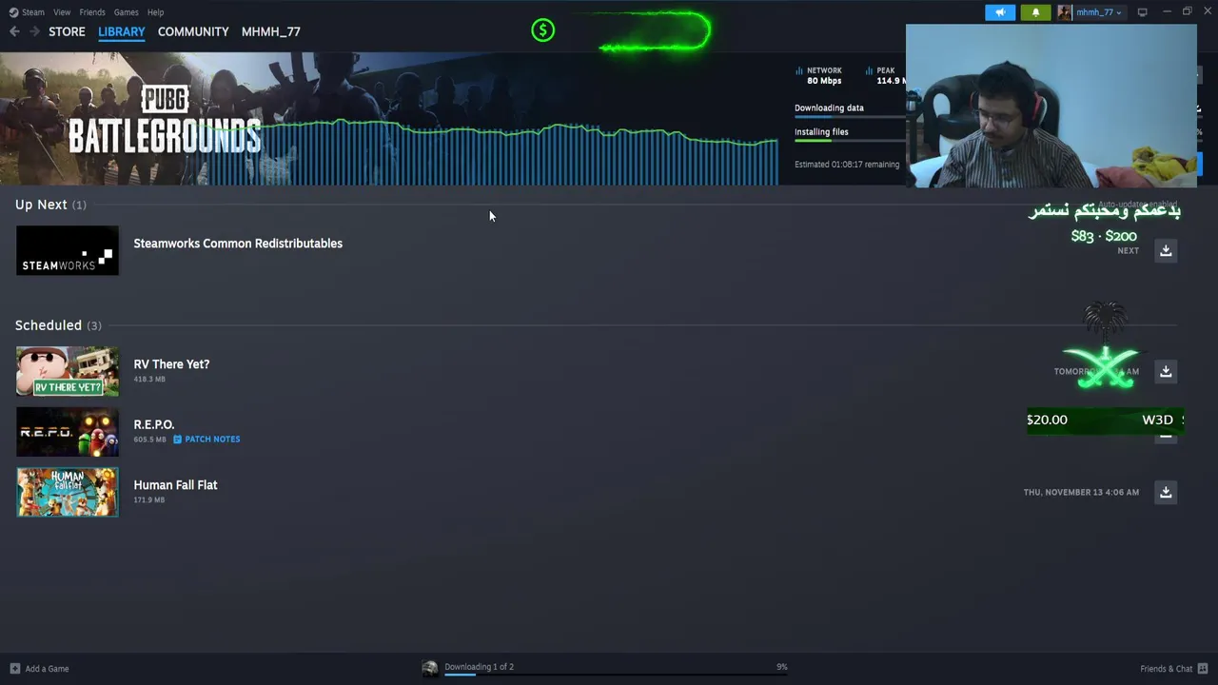1218x685 pixels.
Task: Click the RV There Yet? thumbnail
Action: (x=68, y=371)
